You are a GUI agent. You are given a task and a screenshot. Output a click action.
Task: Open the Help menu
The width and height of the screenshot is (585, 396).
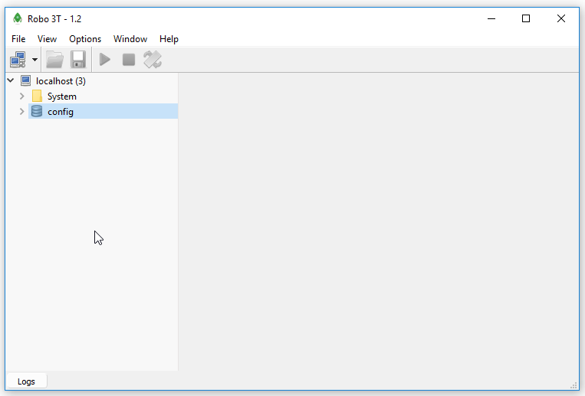pyautogui.click(x=169, y=39)
